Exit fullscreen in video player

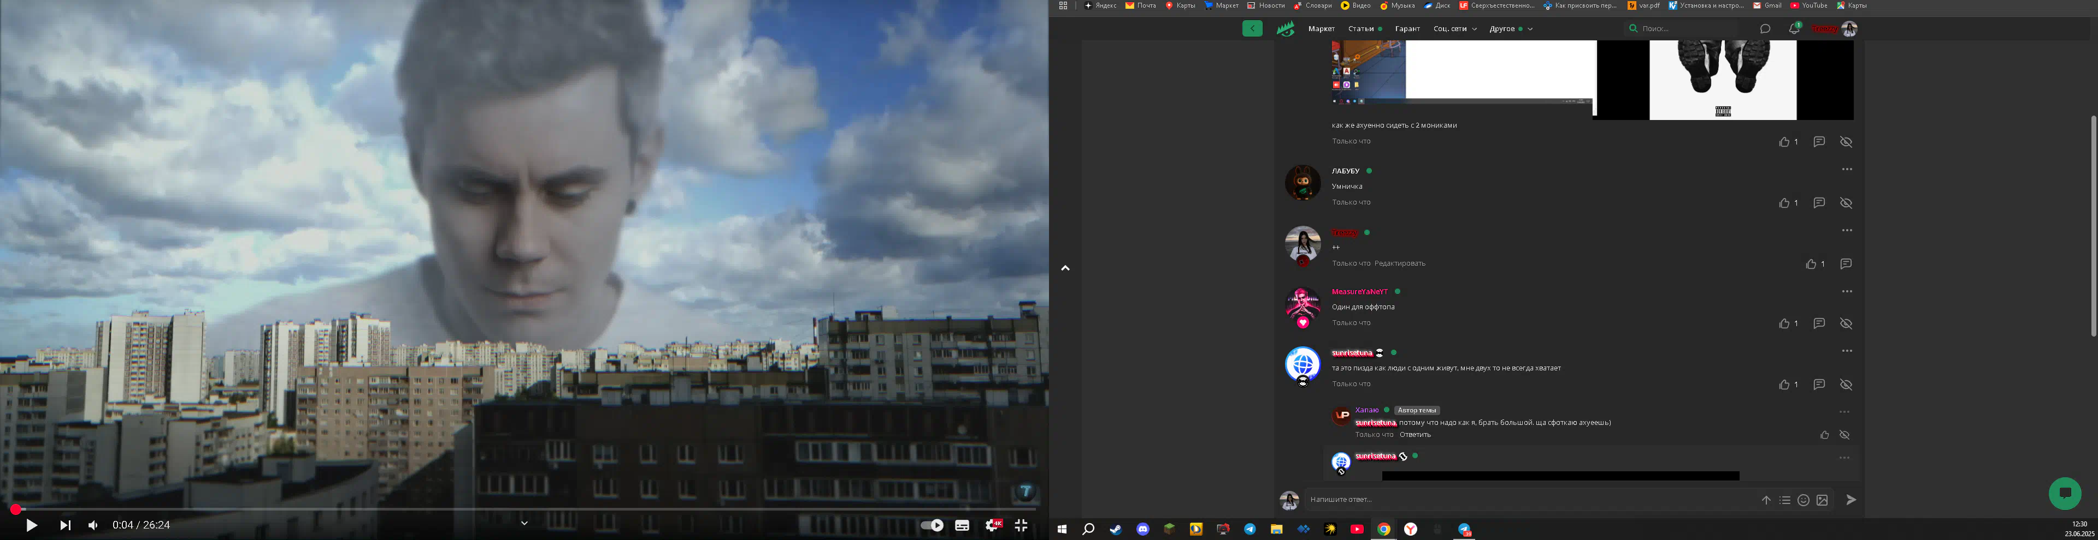[1021, 525]
